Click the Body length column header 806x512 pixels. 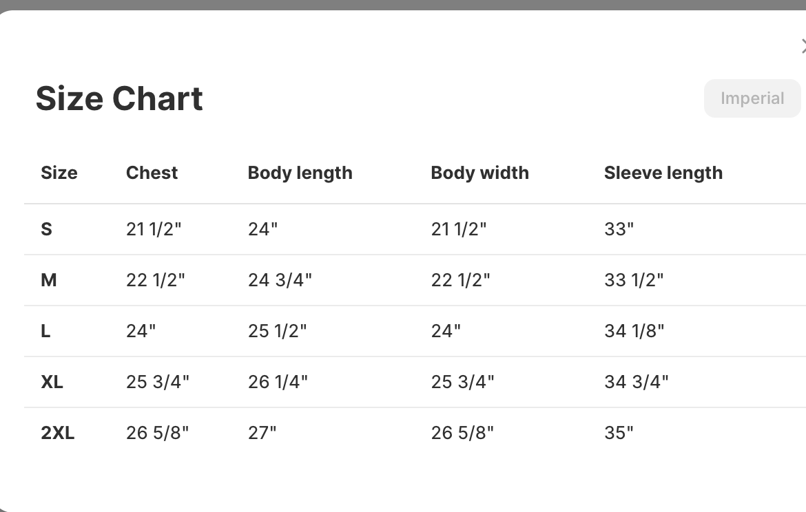(x=300, y=173)
